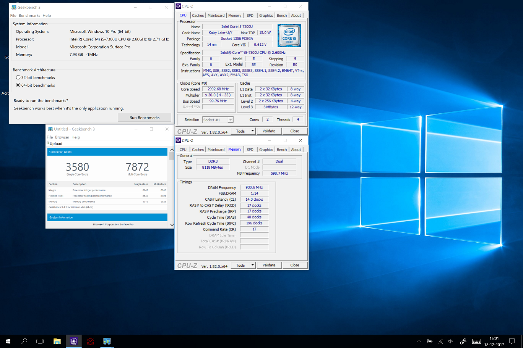Click the taskbar clock 15:01
Screen dimensions: 523x348
pos(494,338)
